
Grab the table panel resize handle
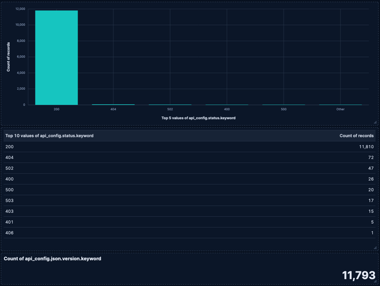376,248
